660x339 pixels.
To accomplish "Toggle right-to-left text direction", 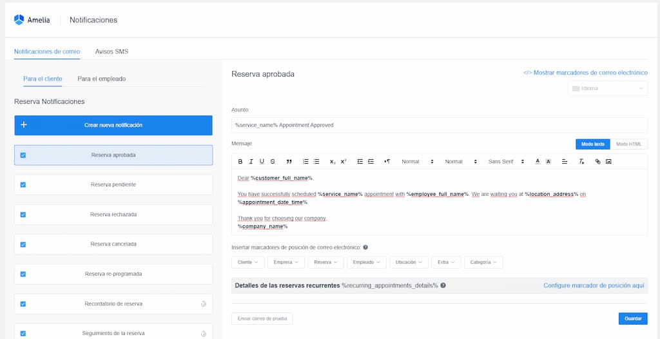I will (x=387, y=161).
